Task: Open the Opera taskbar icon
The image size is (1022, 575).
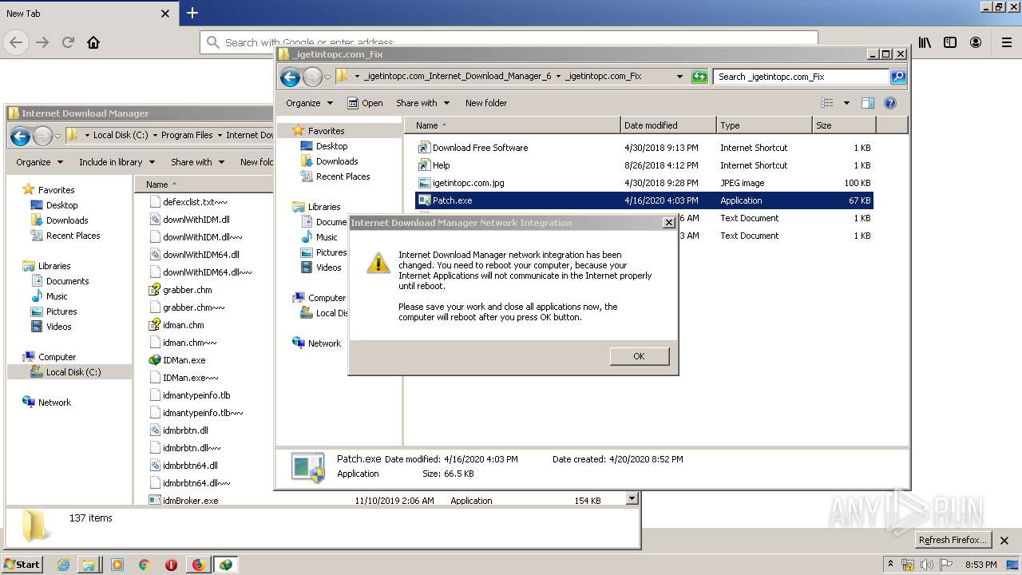Action: [x=171, y=565]
